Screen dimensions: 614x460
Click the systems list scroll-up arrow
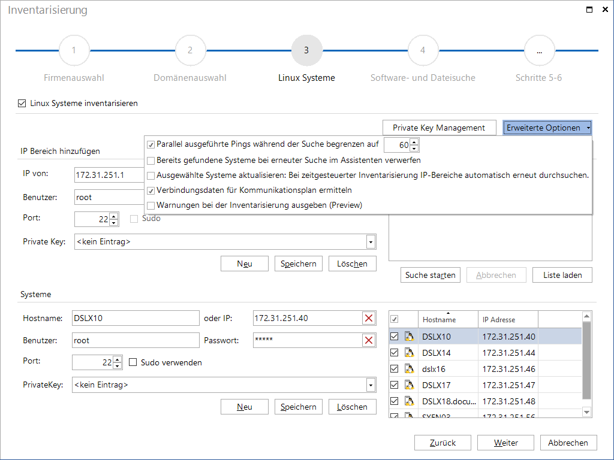point(586,316)
